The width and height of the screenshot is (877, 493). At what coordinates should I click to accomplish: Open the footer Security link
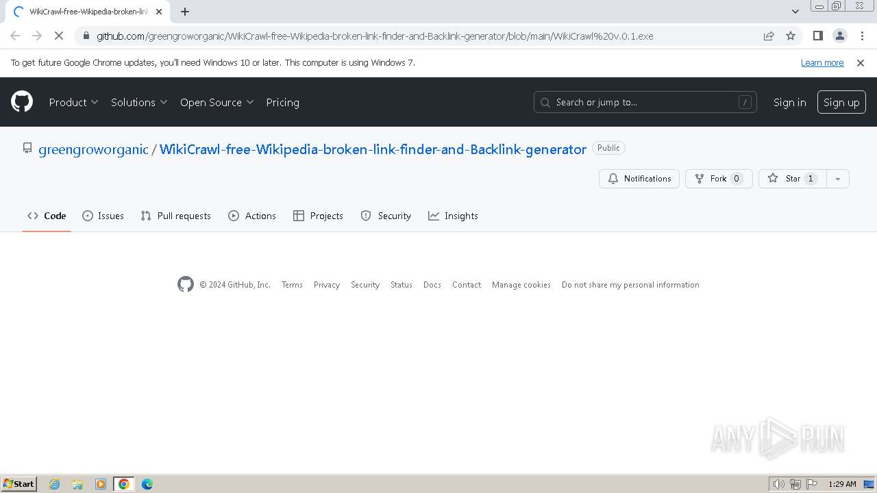[x=365, y=285]
